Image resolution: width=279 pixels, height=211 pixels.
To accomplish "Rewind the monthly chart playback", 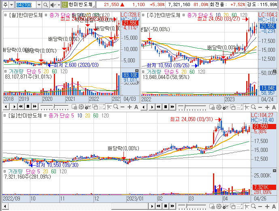I will (x=21, y=107).
